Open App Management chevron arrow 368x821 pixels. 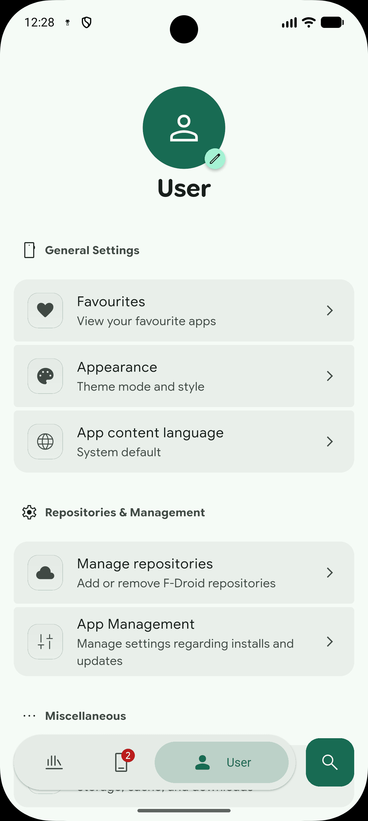330,642
